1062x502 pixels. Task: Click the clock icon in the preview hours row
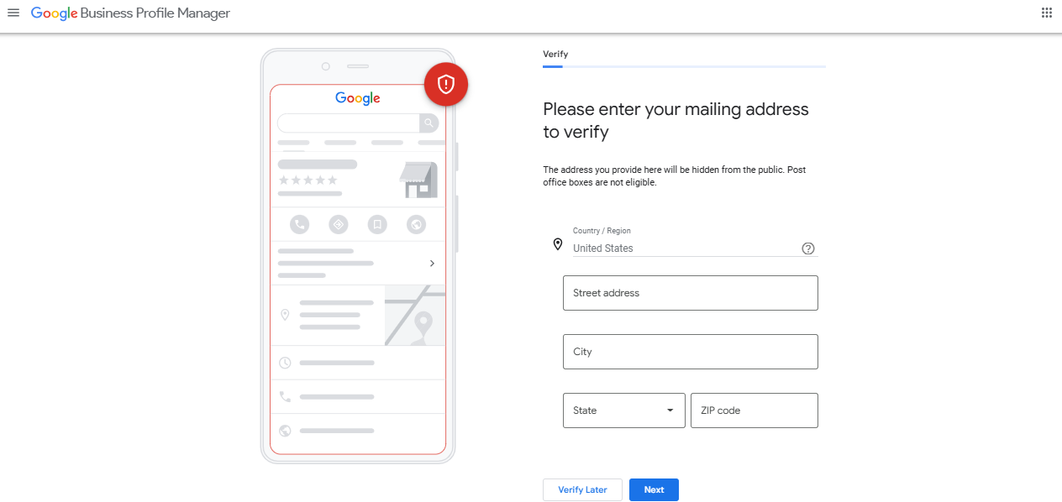coord(285,363)
